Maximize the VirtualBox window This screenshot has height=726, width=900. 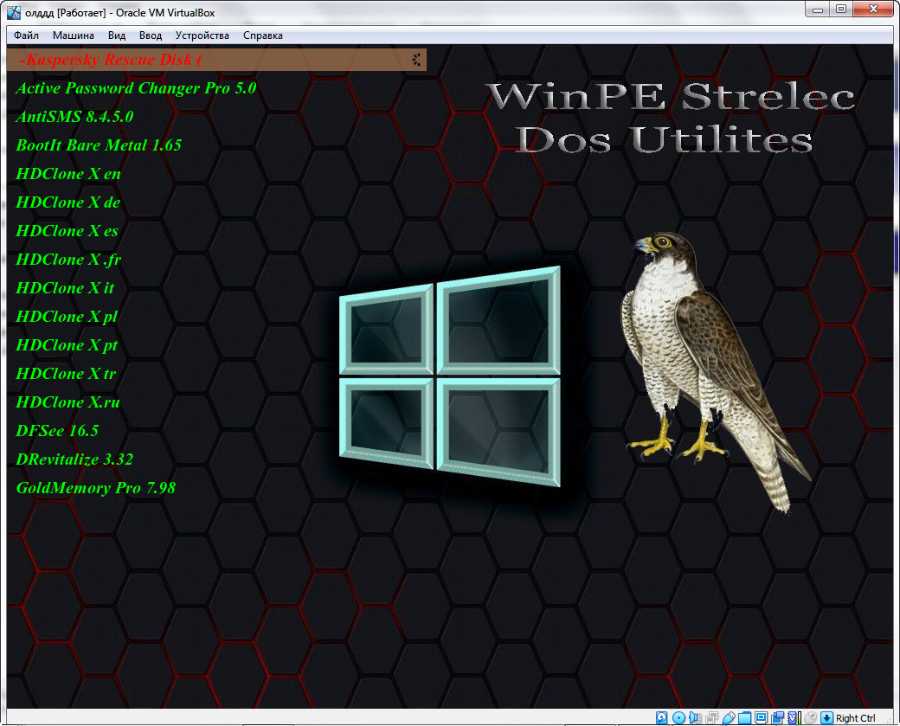[841, 9]
